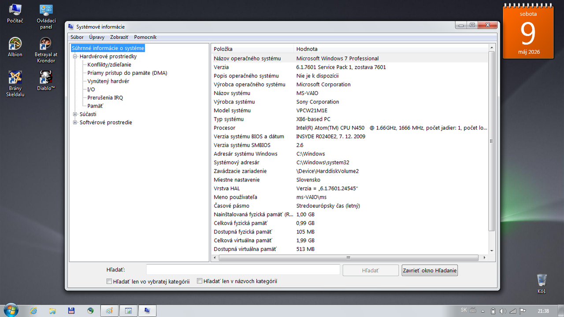Click the round globe taskbar icon

(90, 310)
